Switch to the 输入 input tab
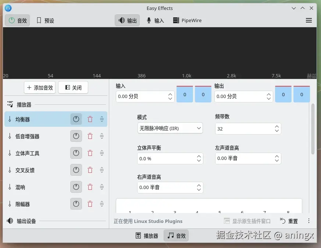321x248 pixels. [156, 20]
